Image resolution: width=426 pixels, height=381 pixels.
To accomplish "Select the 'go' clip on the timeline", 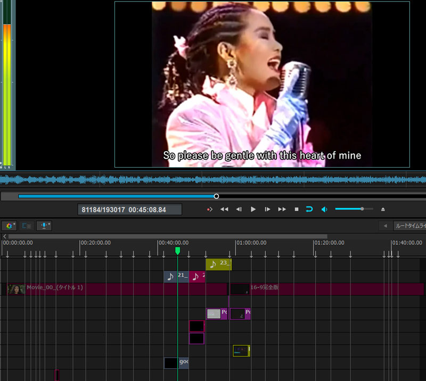I will point(176,363).
